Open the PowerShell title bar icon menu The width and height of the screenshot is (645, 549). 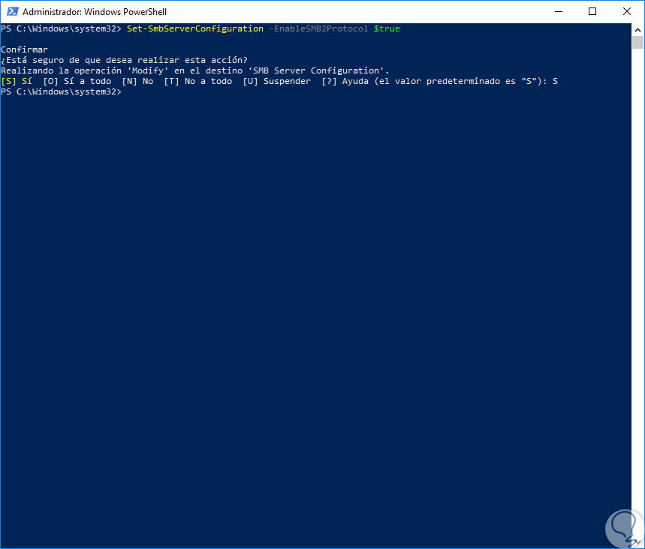tap(11, 12)
